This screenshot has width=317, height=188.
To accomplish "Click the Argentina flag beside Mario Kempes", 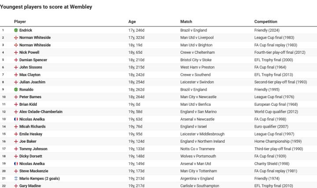I will [16, 179].
